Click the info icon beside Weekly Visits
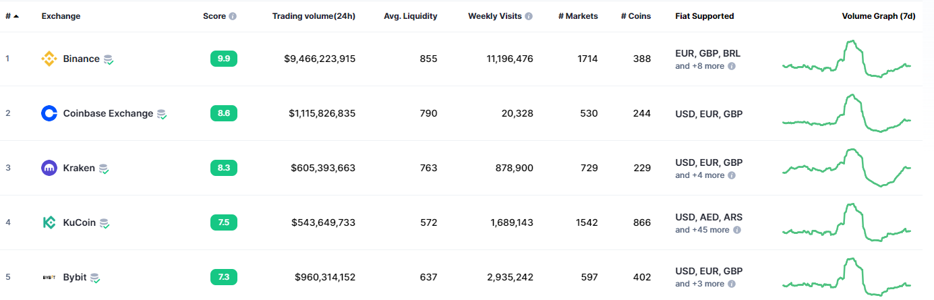934x300 pixels. [x=529, y=16]
